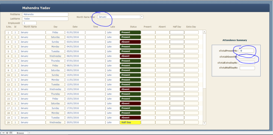Viewport: 273px width, 135px height.
Task: Click the Late cell in row 9
Action: tap(112, 70)
